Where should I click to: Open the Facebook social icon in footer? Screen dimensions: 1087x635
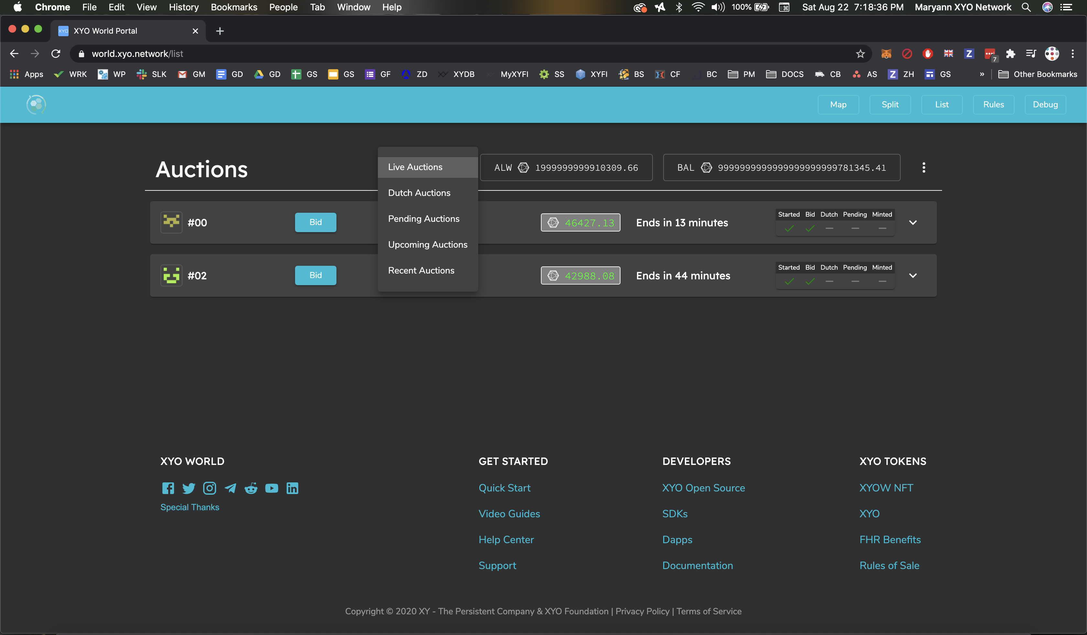[168, 488]
